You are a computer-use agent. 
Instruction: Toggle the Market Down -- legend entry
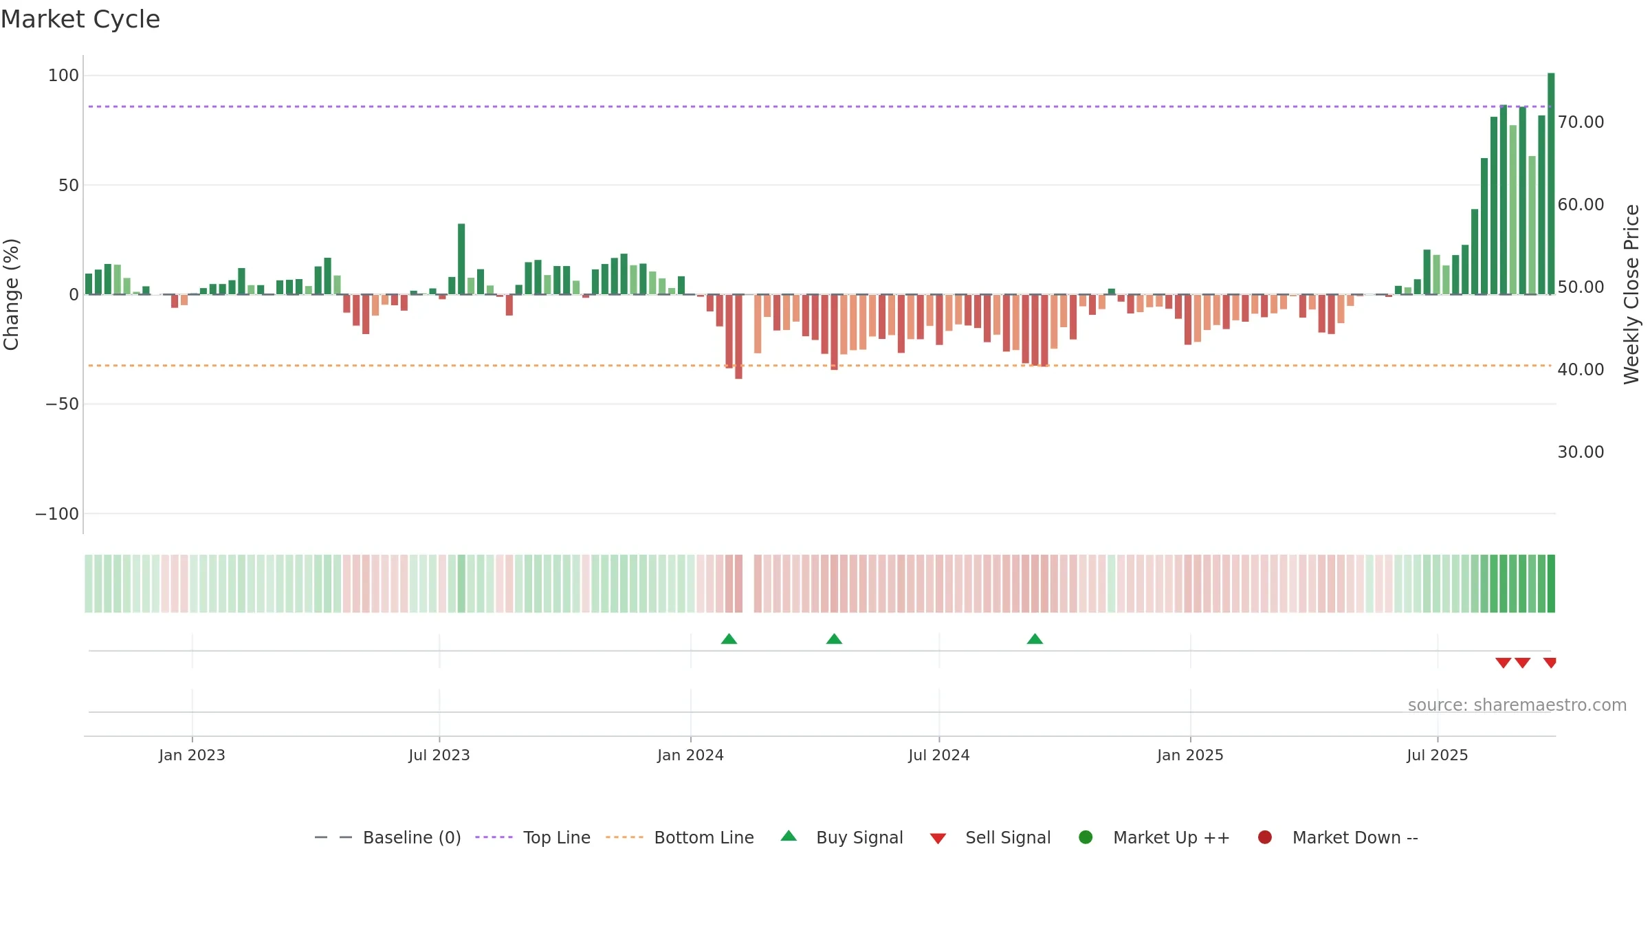click(x=1338, y=837)
